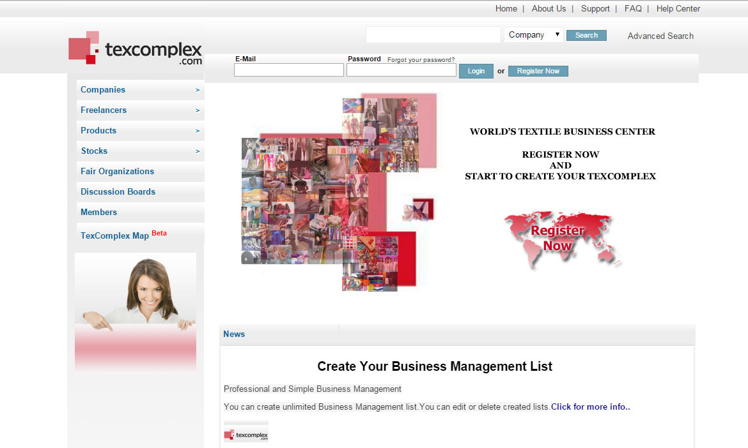Go to Members section

98,213
